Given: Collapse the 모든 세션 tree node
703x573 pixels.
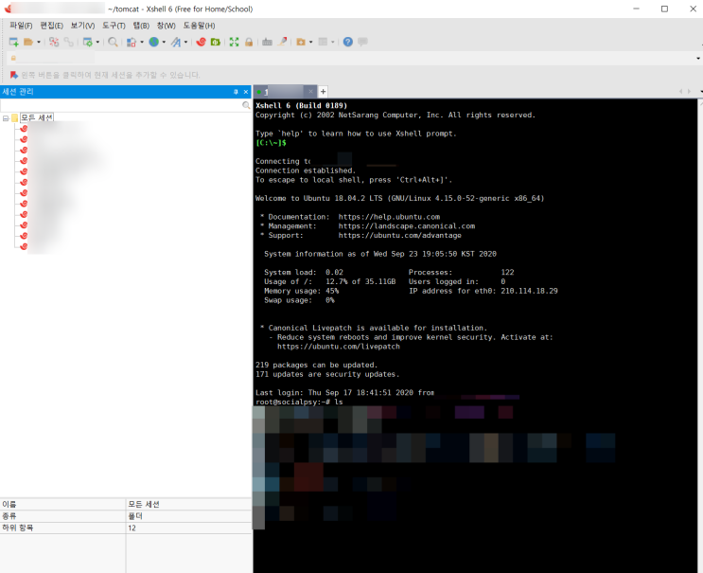Looking at the screenshot, I should [x=6, y=118].
